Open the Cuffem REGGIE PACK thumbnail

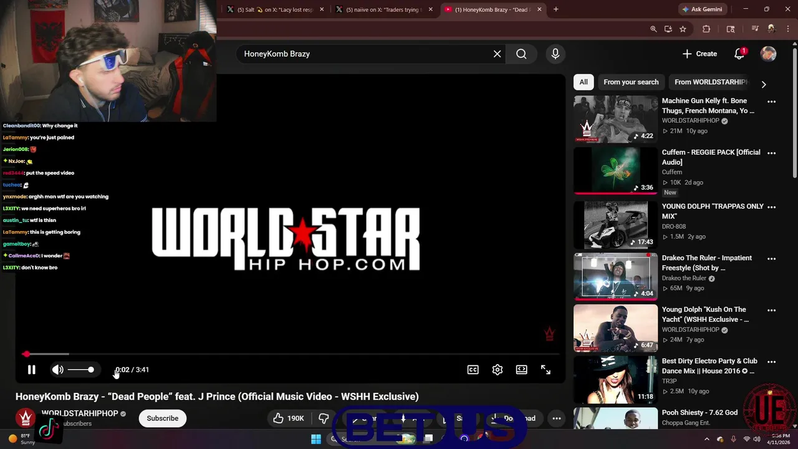point(615,171)
